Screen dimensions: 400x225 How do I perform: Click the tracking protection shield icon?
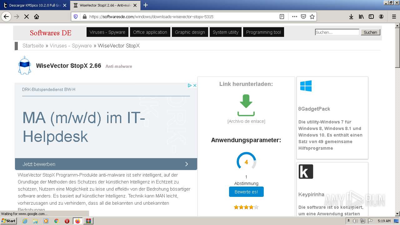click(76, 17)
